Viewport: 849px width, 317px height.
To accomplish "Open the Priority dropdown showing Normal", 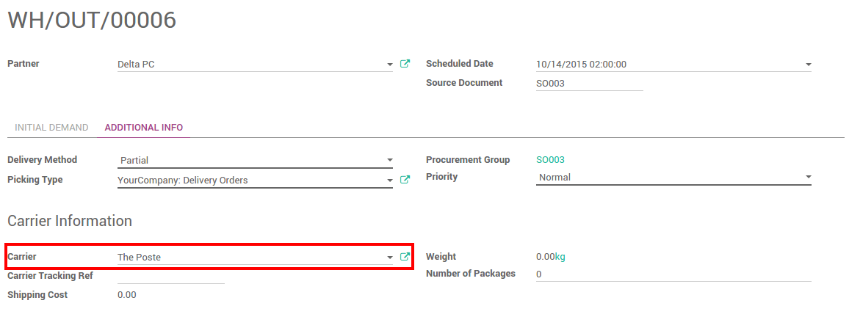I will (x=673, y=178).
